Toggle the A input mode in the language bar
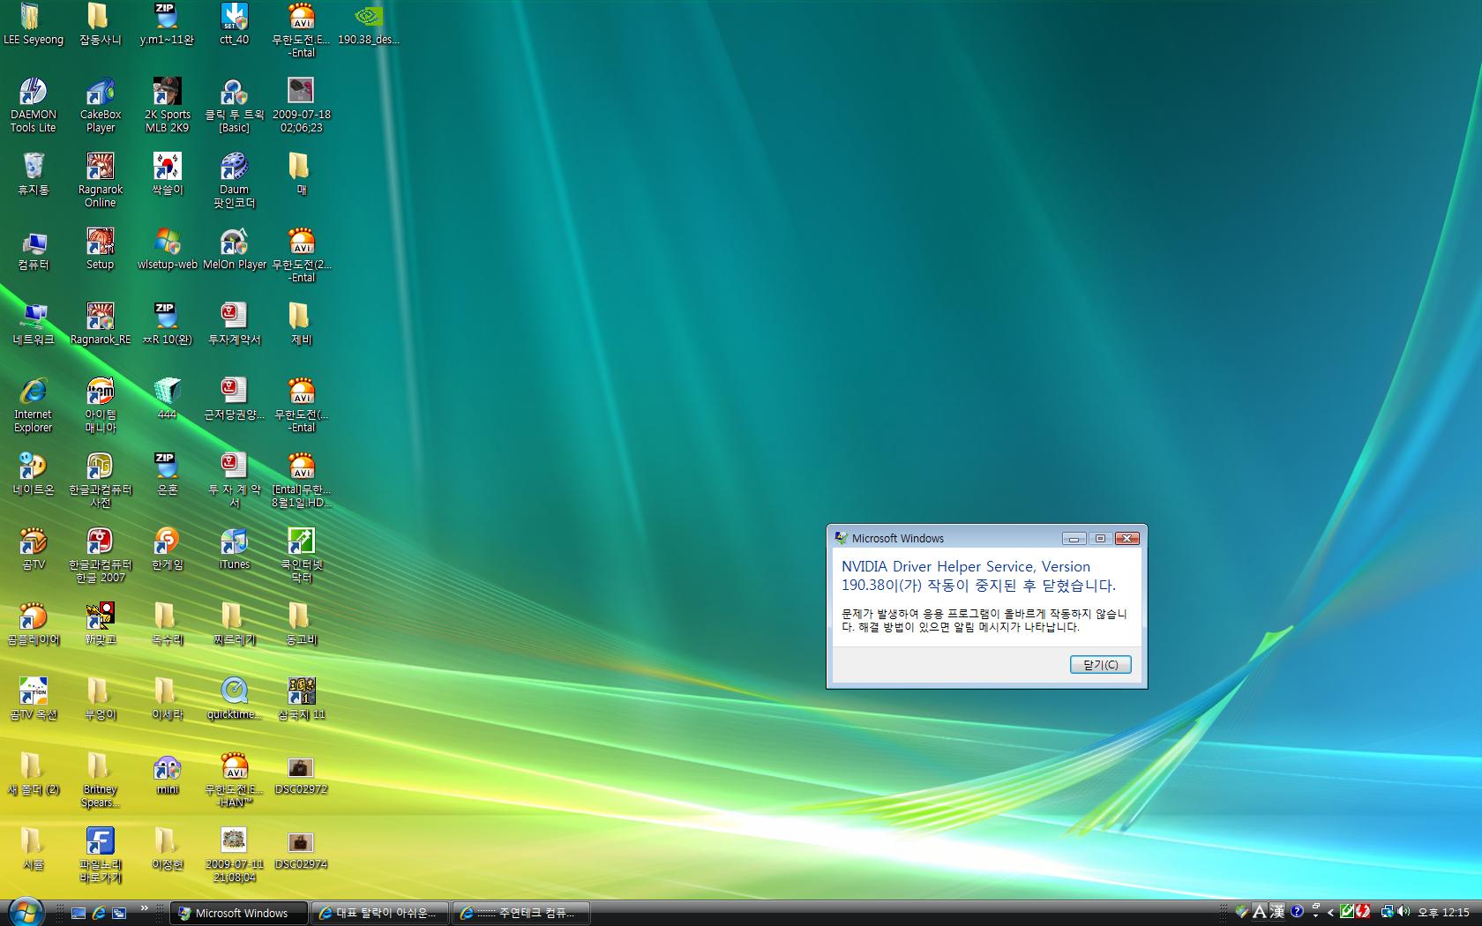Viewport: 1482px width, 926px height. click(1259, 912)
